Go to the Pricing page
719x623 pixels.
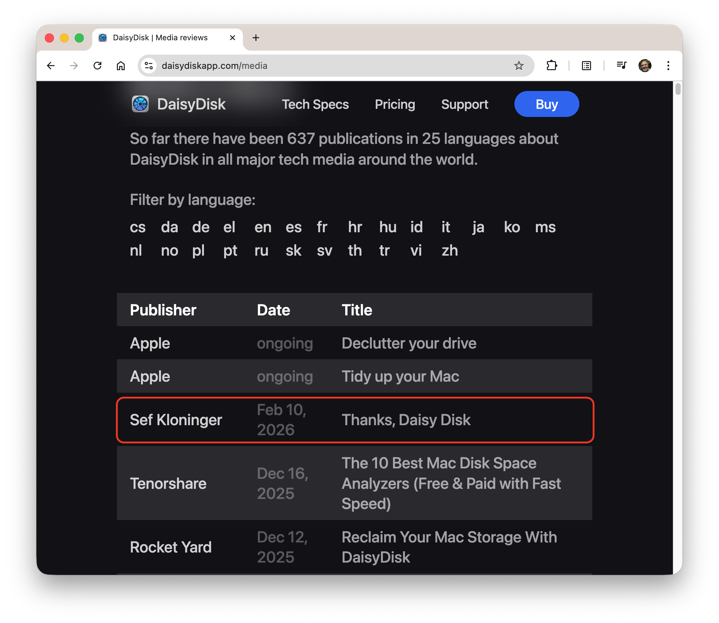(x=395, y=104)
